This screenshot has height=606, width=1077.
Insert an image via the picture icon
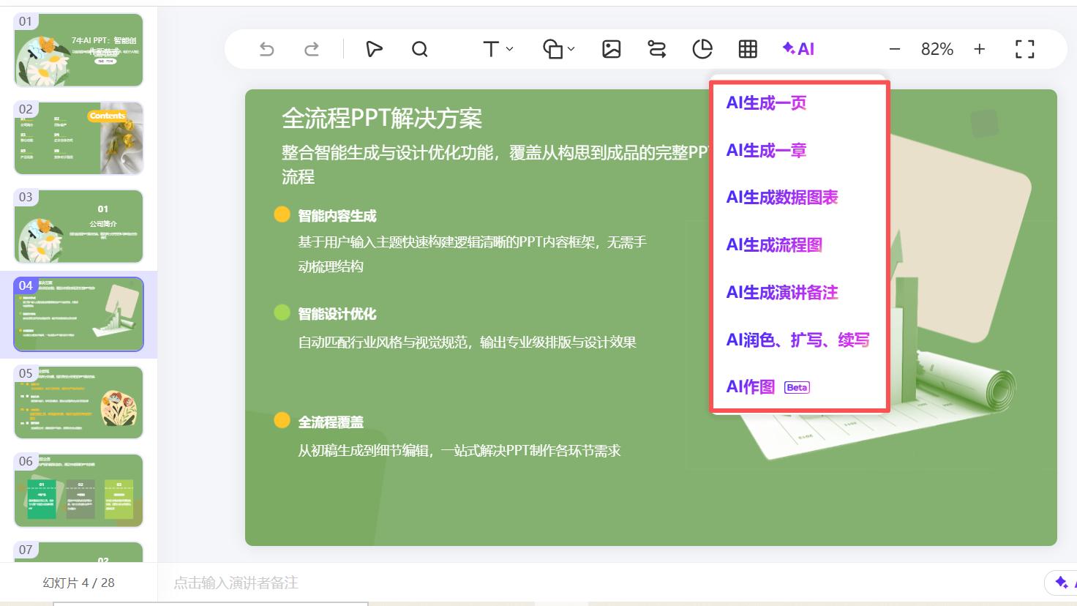click(612, 49)
